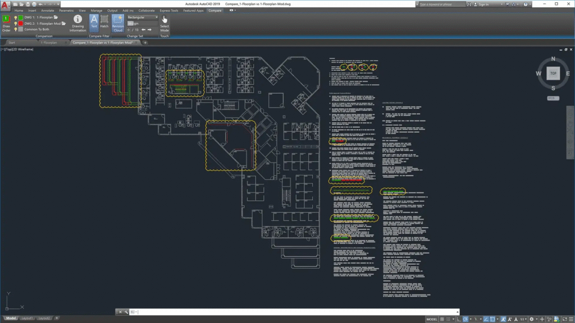Click the Layout1 tab
This screenshot has height=323, width=575.
pos(27,319)
